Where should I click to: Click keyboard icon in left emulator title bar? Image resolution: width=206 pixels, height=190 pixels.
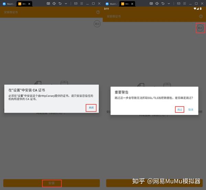48,3
